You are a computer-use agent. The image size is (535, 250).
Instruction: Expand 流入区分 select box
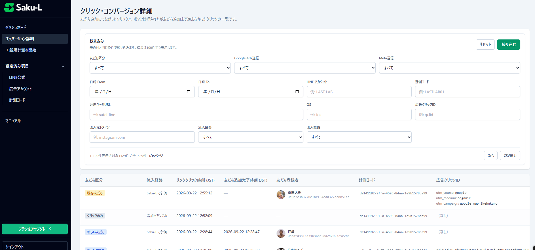tap(251, 137)
